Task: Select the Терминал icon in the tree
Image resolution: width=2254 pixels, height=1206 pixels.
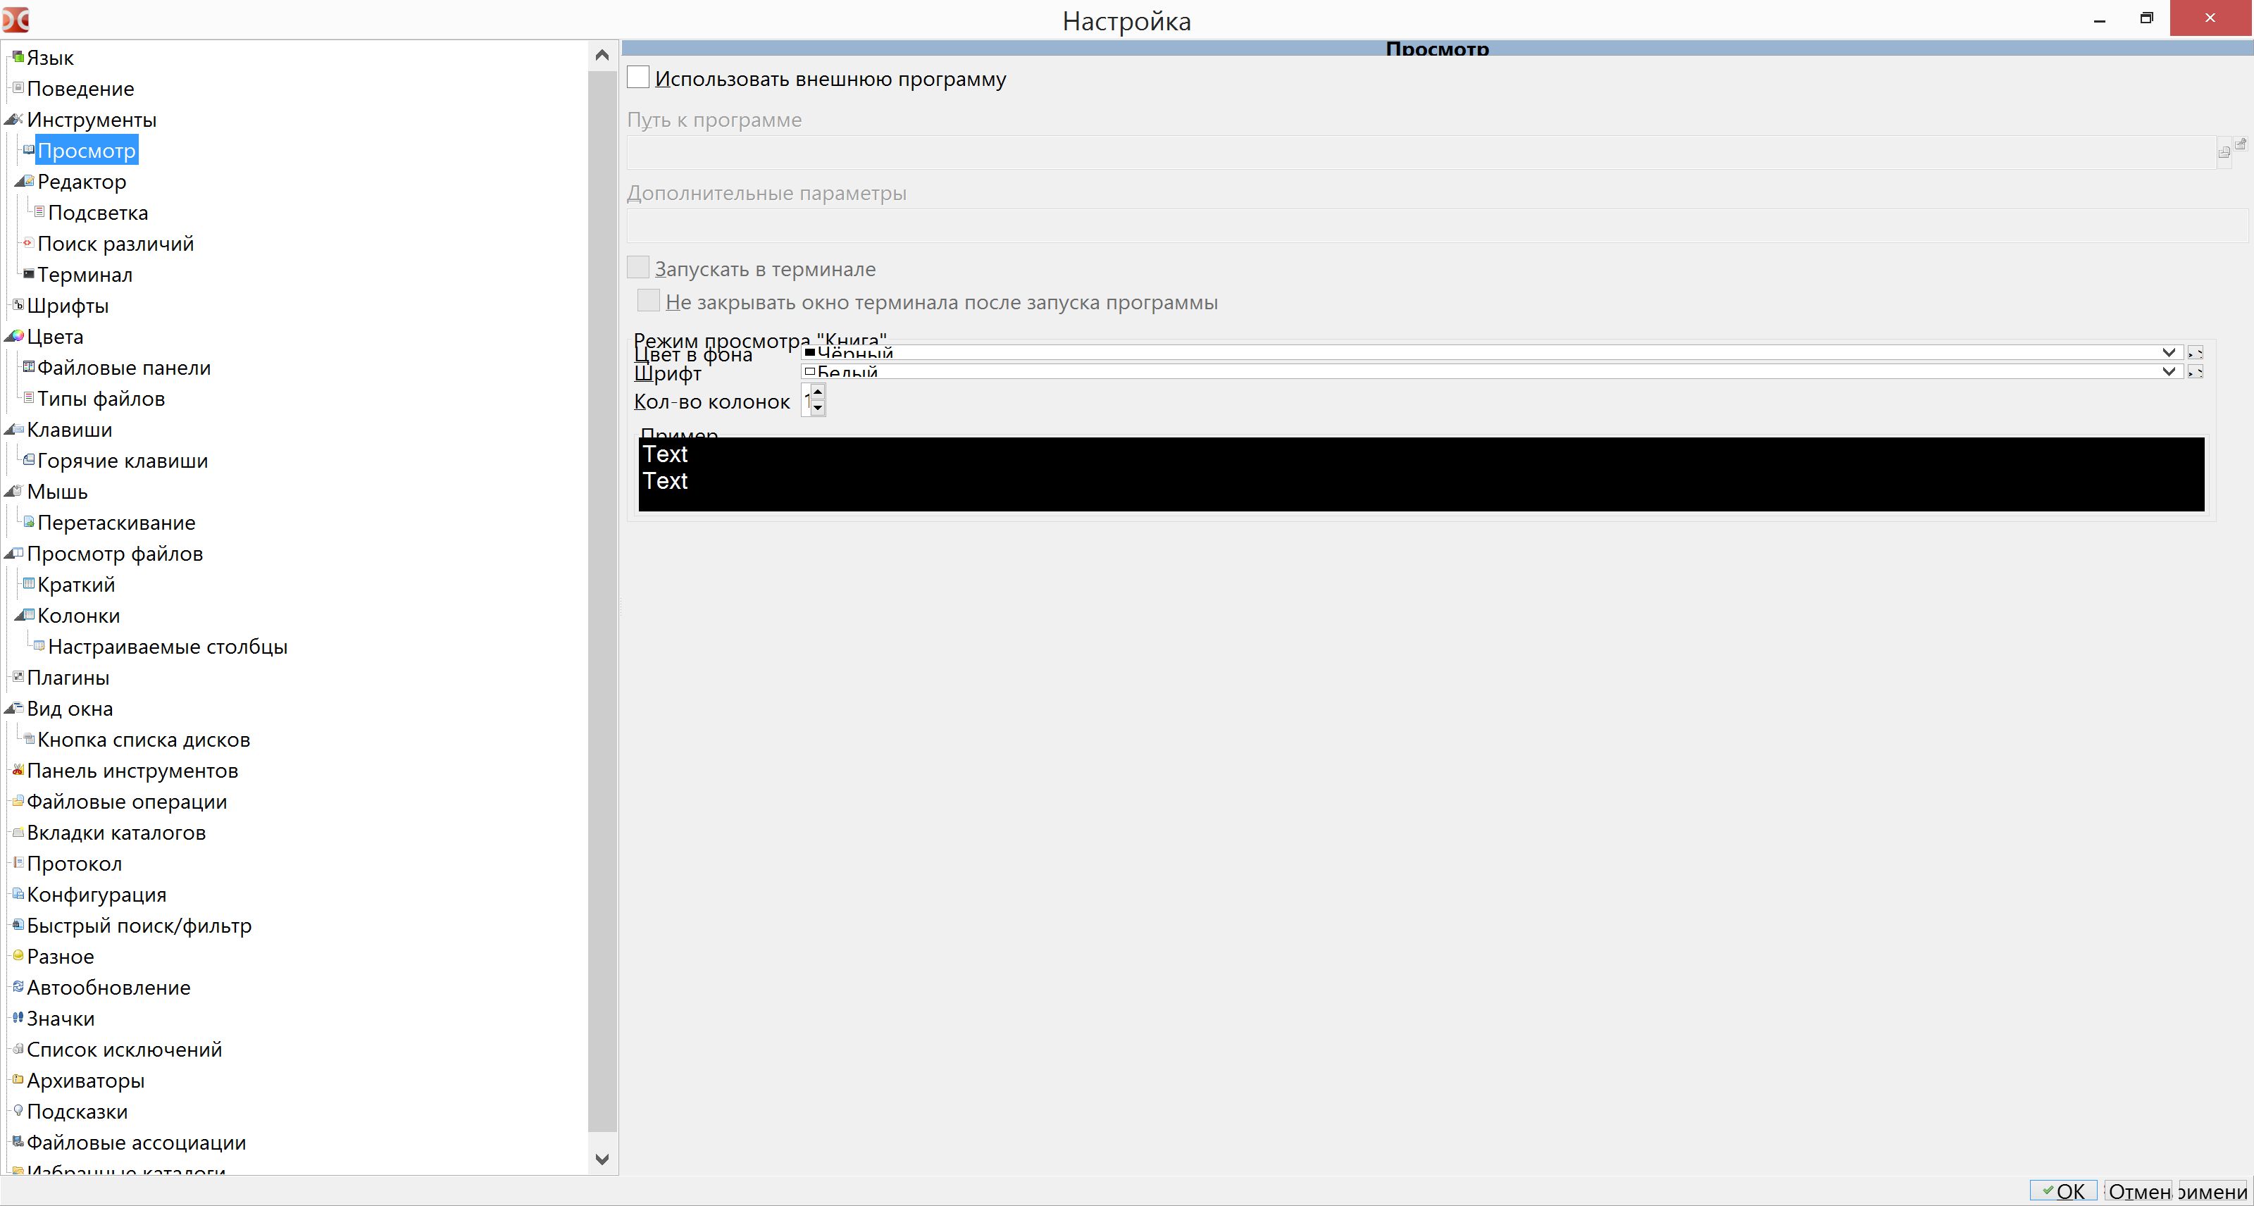Action: click(x=29, y=274)
